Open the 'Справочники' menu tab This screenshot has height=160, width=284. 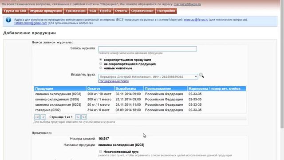tap(142, 11)
